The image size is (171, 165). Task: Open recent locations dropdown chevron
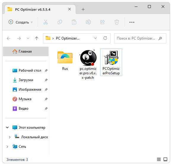(28, 38)
